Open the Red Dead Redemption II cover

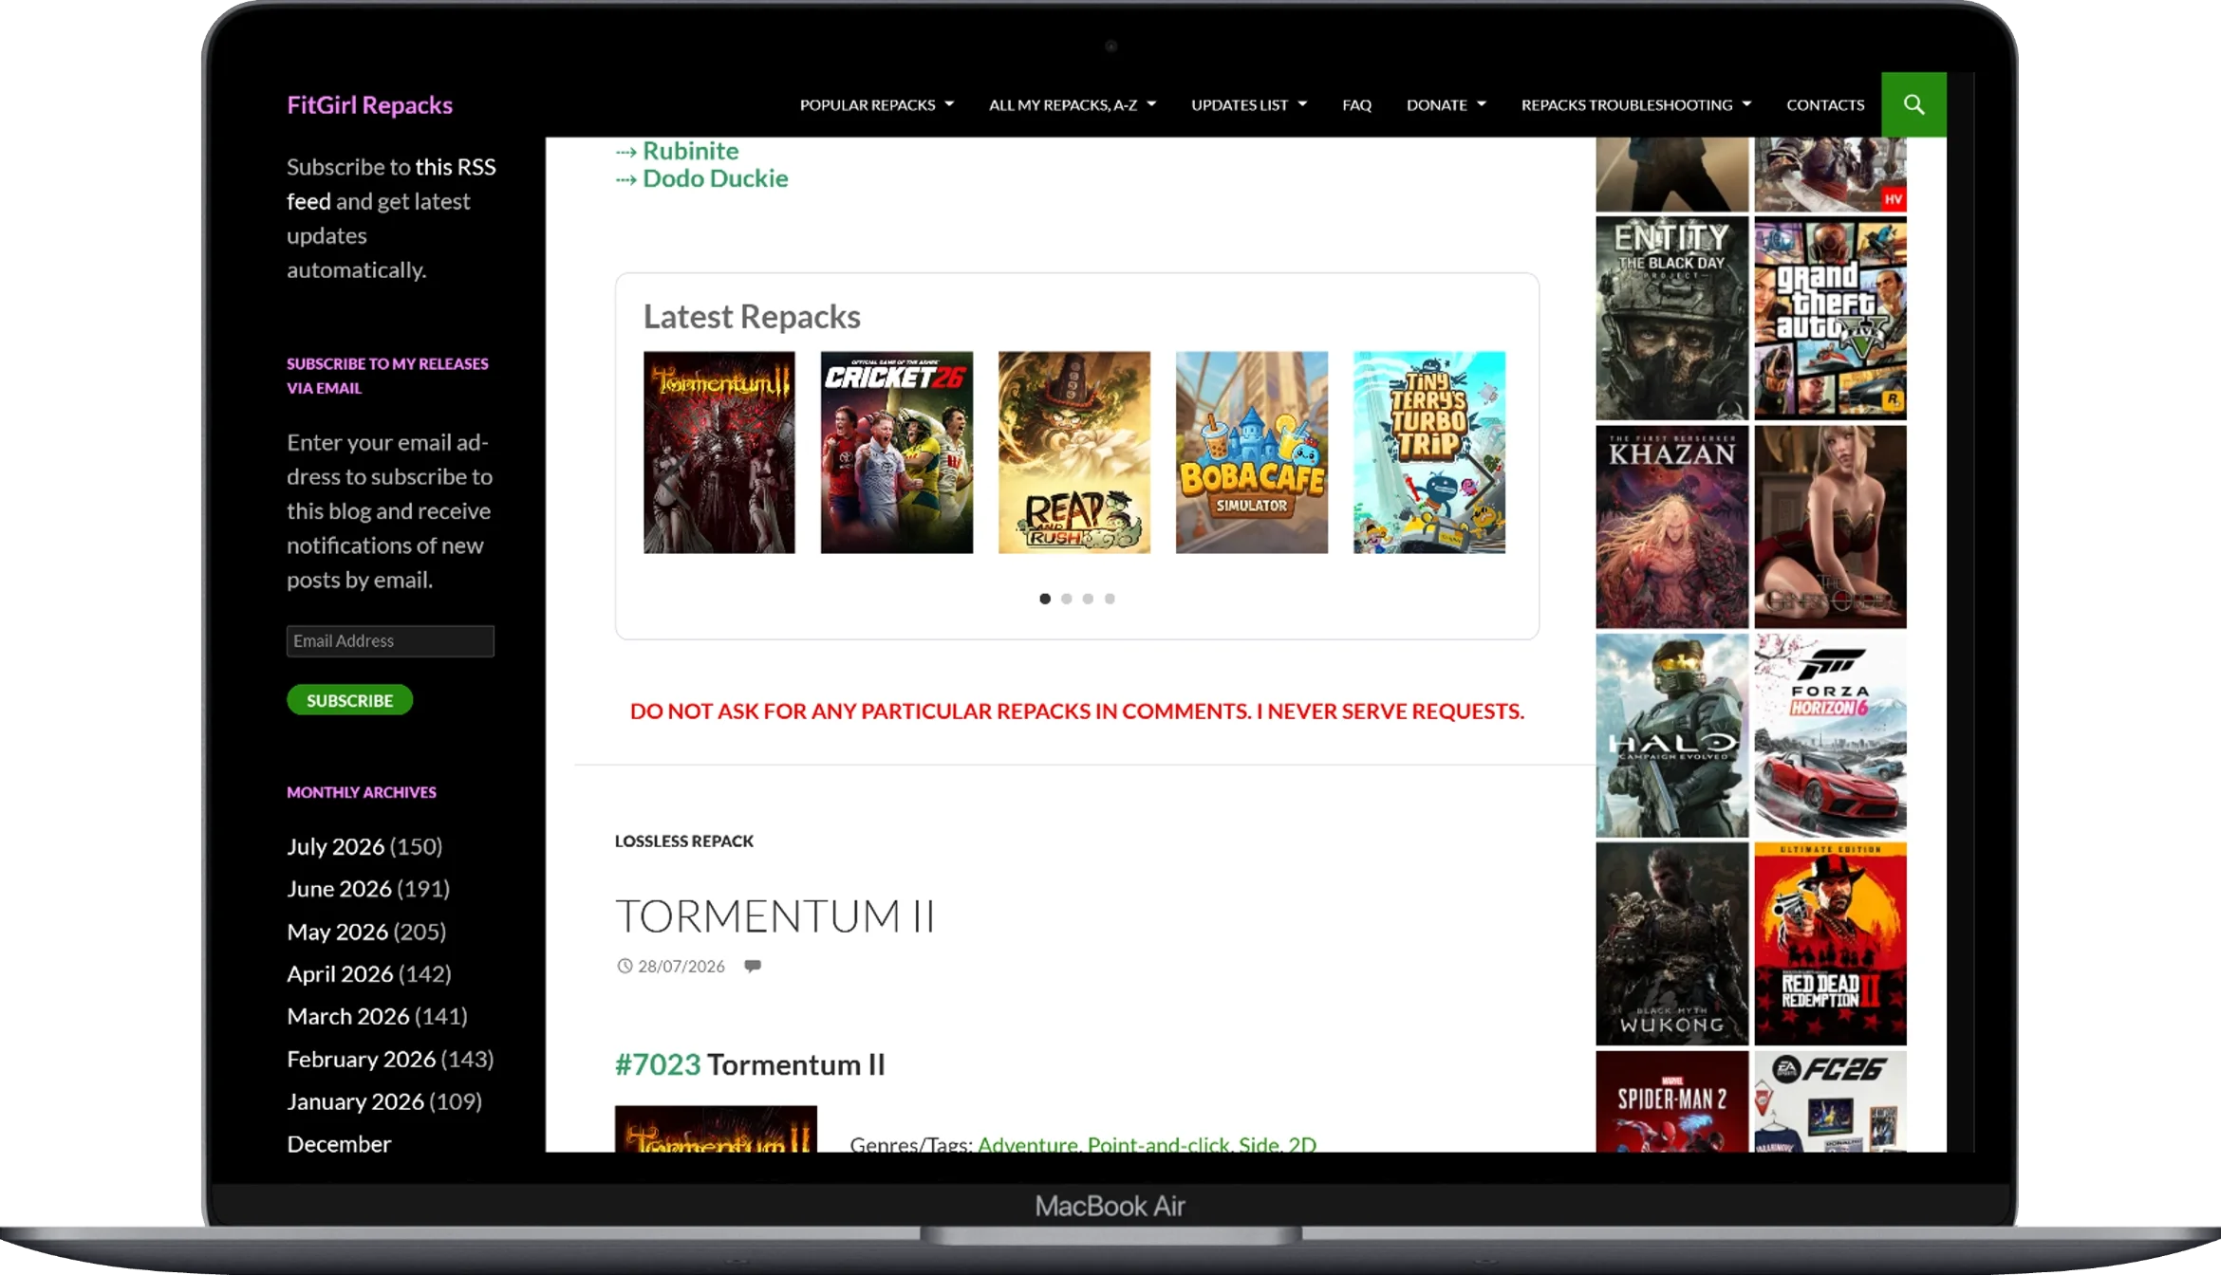click(x=1830, y=945)
